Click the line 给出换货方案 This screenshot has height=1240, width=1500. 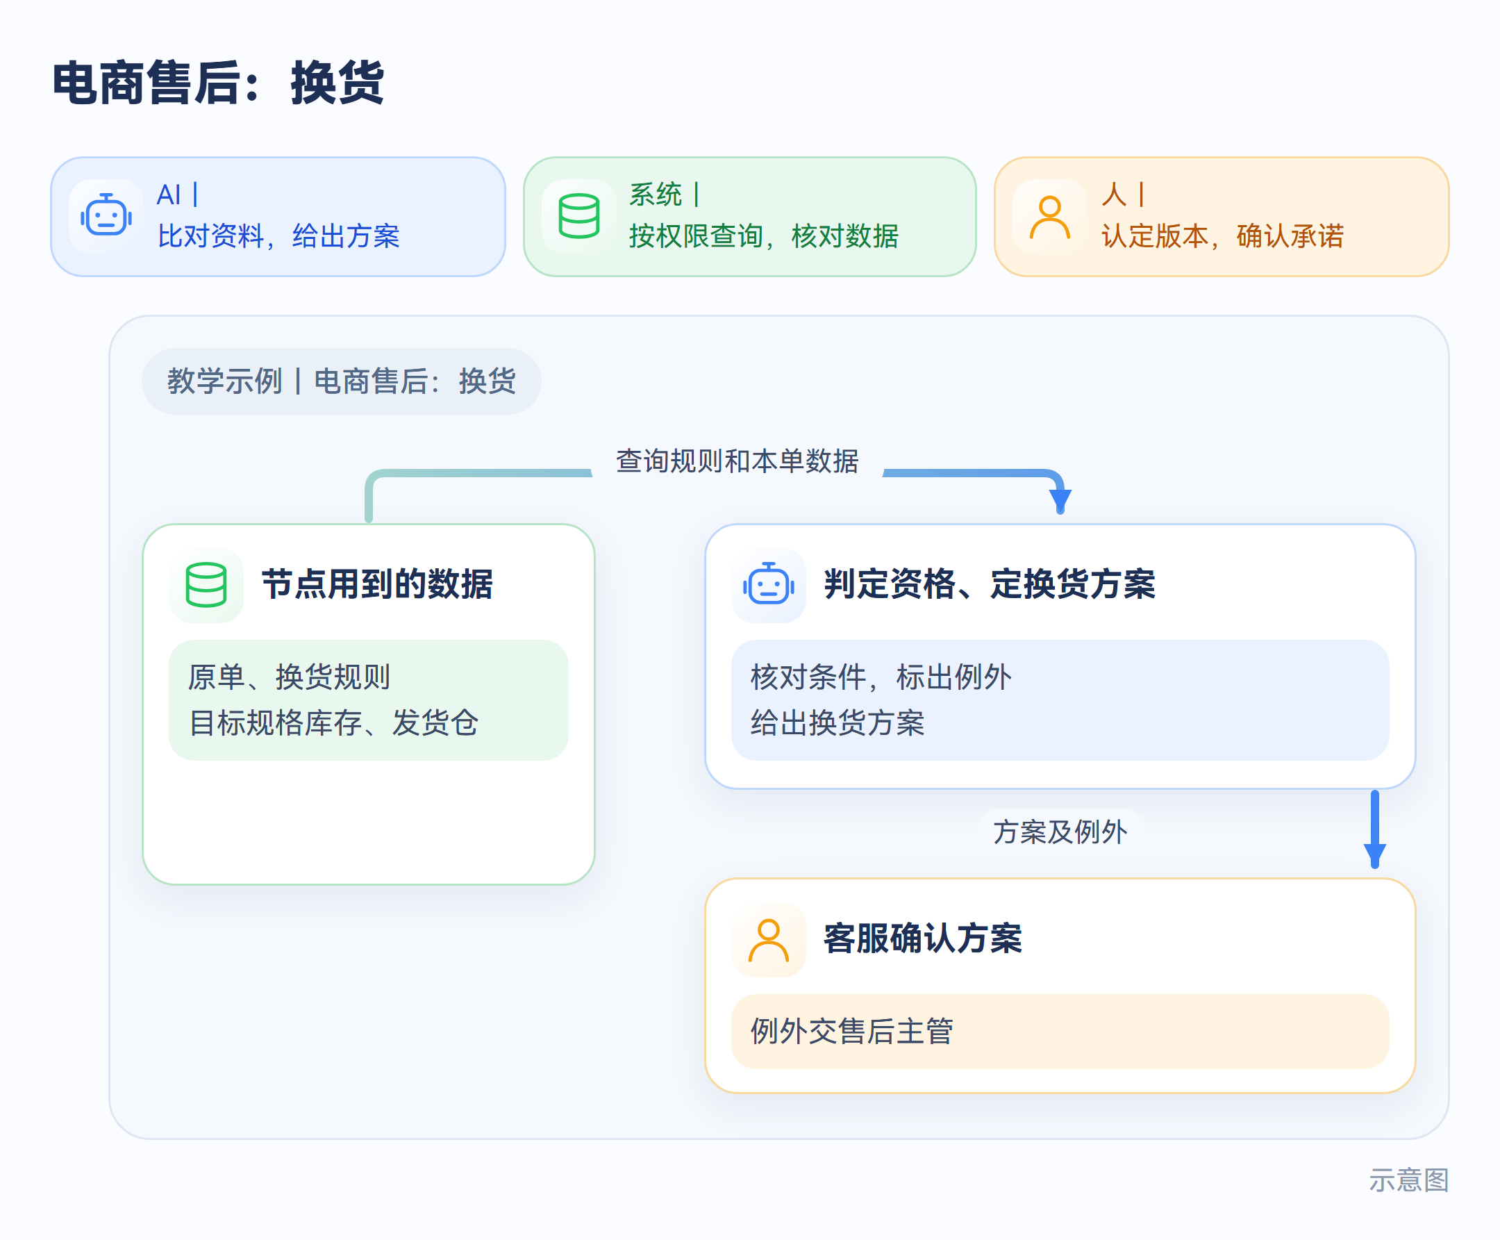[837, 722]
